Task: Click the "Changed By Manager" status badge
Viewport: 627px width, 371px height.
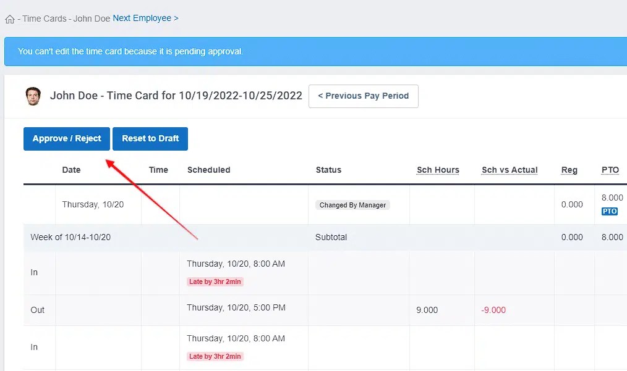Action: pos(352,204)
